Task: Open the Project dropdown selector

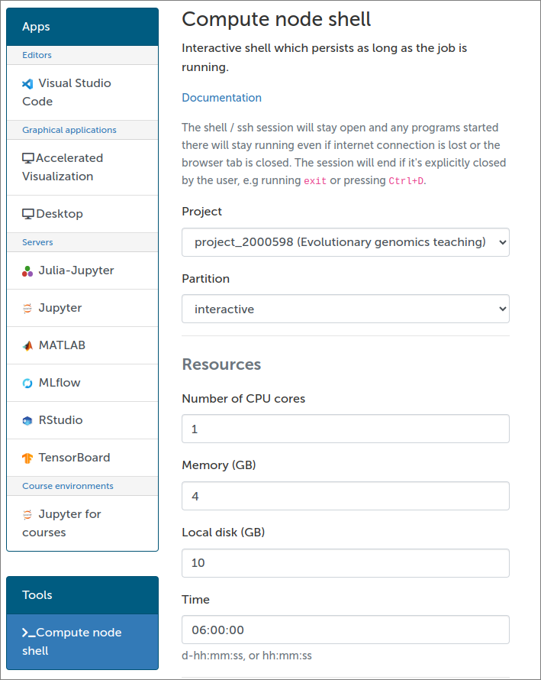Action: [345, 242]
